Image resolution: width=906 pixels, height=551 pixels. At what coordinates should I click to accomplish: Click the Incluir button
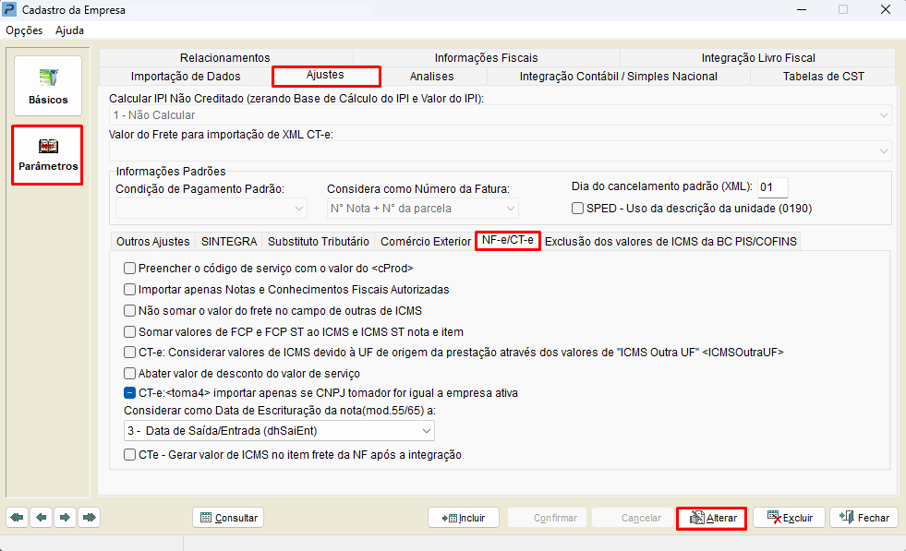pos(464,518)
